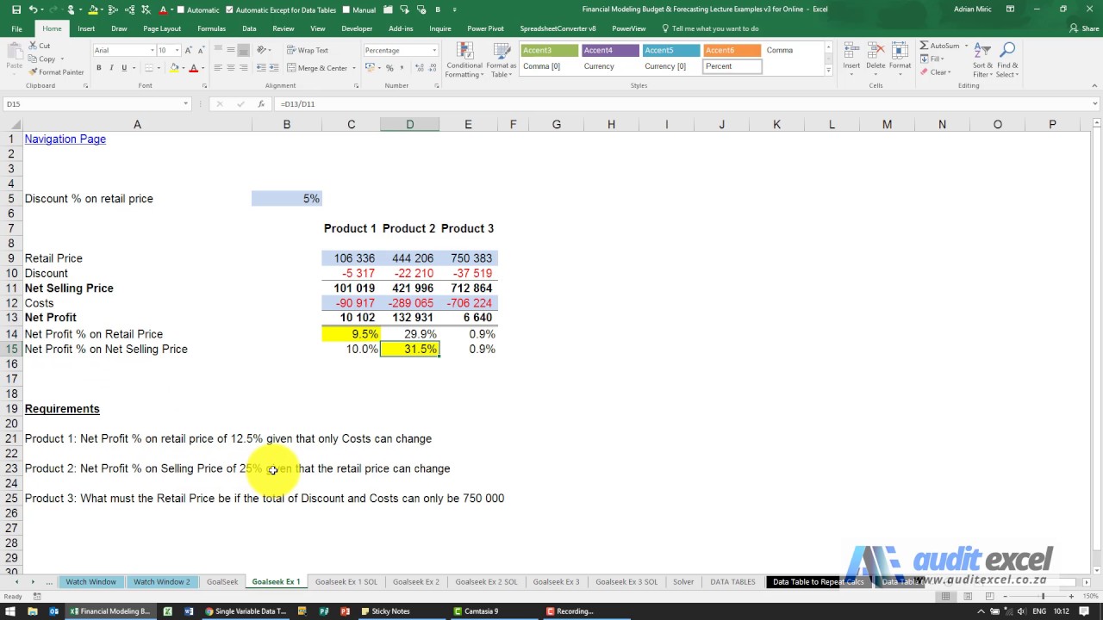Switch to the Formulas ribbon tab
The image size is (1103, 620).
tap(211, 28)
